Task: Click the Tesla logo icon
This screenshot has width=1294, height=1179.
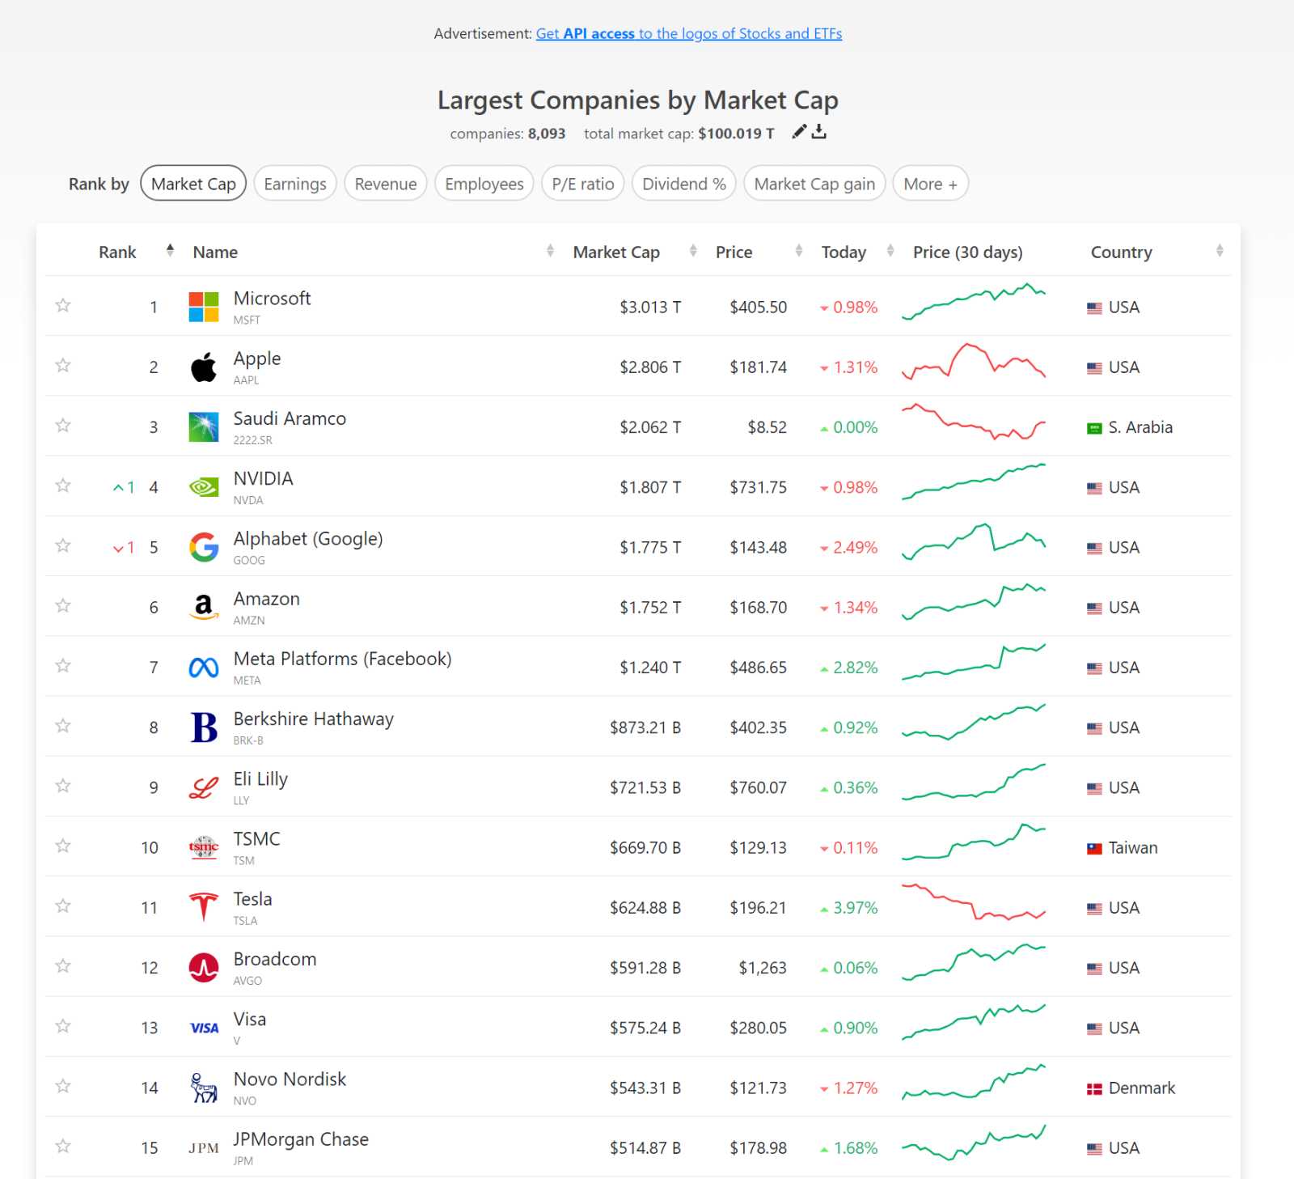Action: pyautogui.click(x=204, y=907)
